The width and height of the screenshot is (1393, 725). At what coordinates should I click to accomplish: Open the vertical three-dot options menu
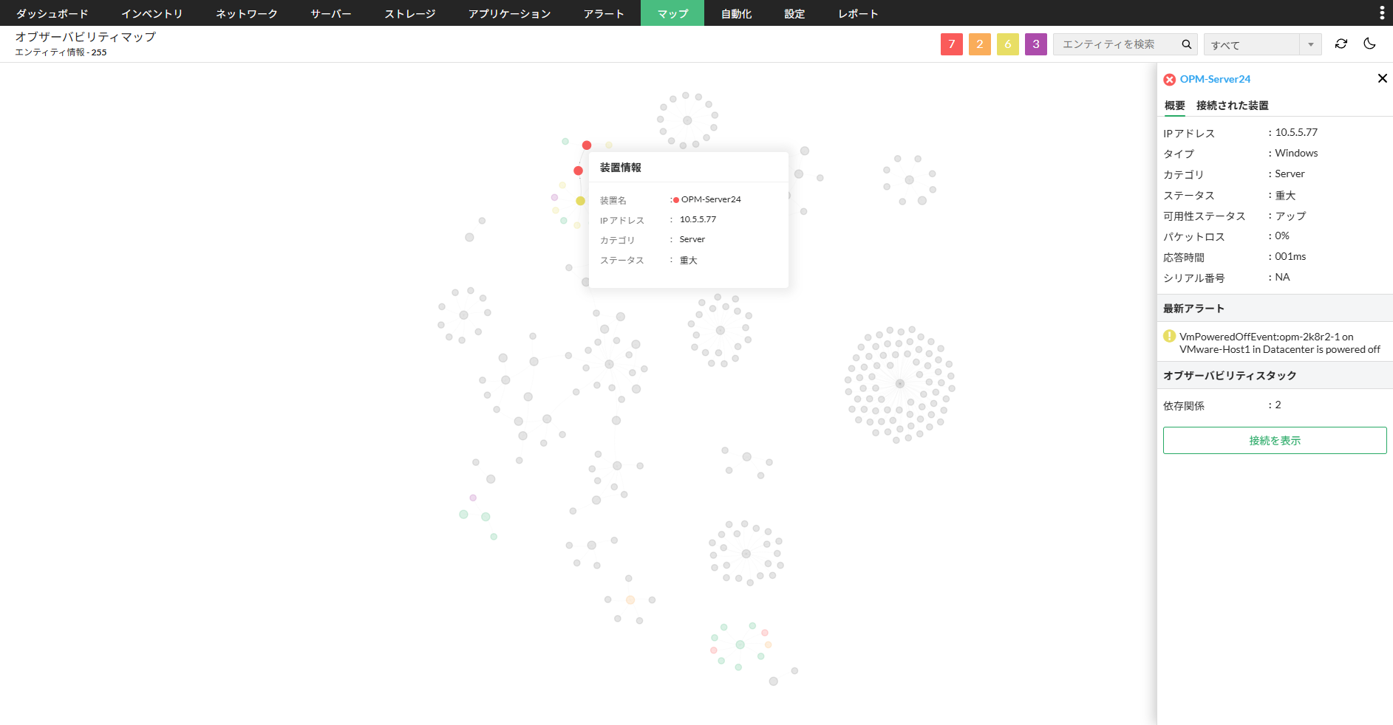click(x=1382, y=13)
